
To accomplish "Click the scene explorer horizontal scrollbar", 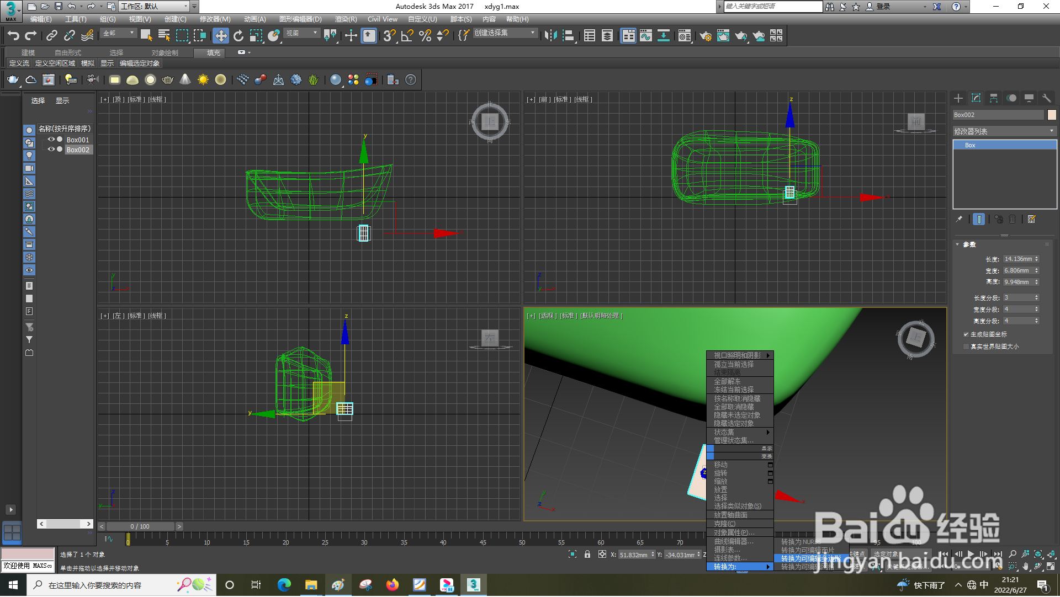I will (x=65, y=524).
